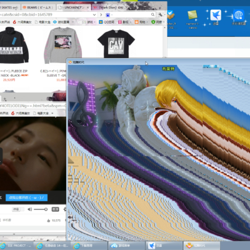The image size is (250, 250).
Task: Open the cloud-icon taskbar button
Action: [127, 246]
